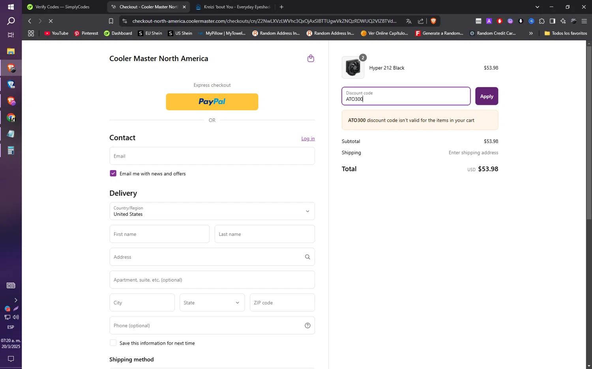The image size is (592, 369).
Task: Open the US Shein bookmark
Action: coord(180,33)
